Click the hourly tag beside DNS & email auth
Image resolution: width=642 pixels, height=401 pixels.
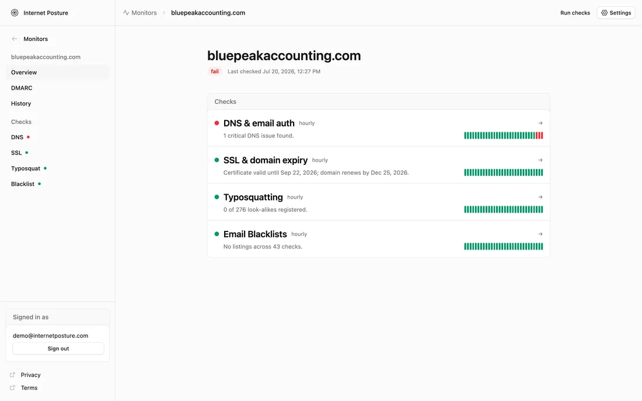point(306,123)
